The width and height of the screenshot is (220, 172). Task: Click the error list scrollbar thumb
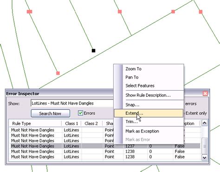tap(205, 146)
